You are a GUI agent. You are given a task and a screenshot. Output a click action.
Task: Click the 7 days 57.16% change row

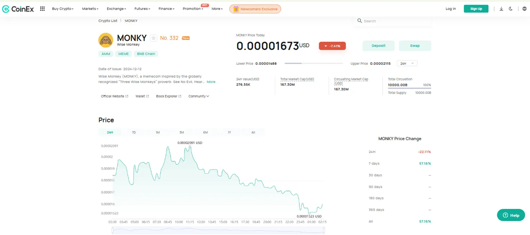coord(399,164)
